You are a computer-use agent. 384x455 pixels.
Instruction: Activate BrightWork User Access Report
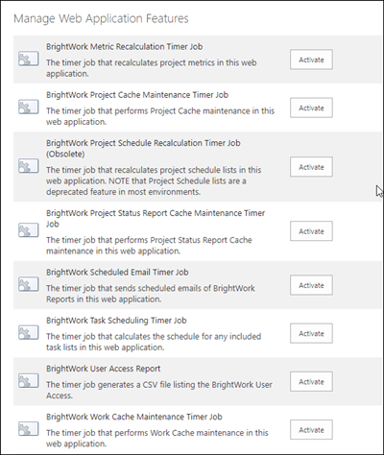(x=311, y=382)
